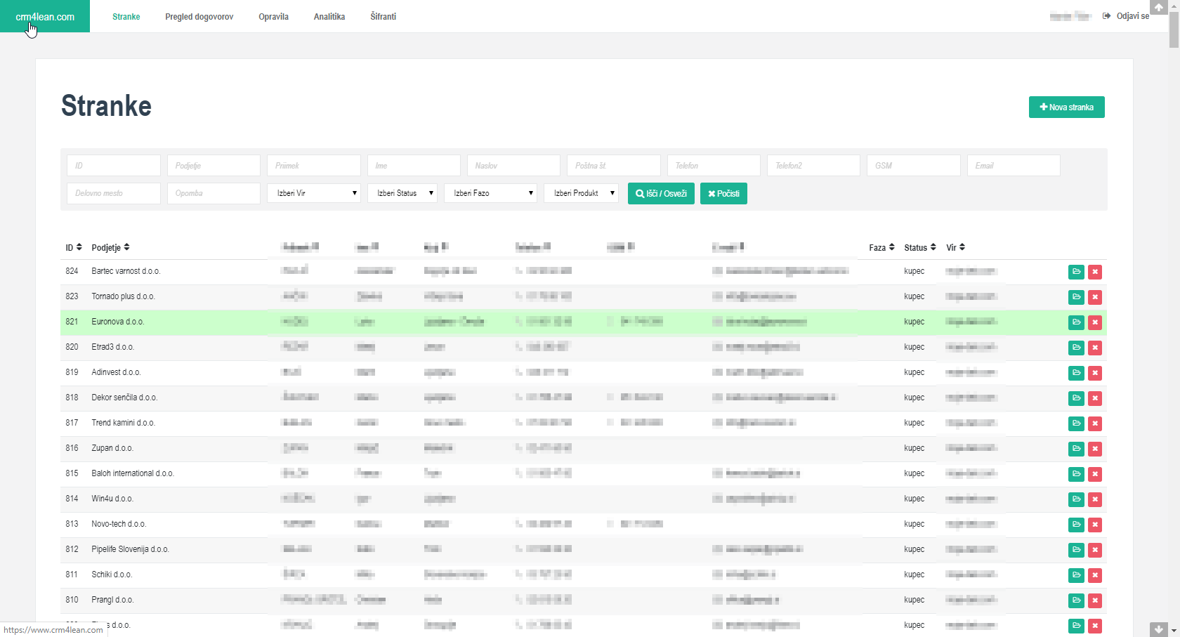Delete the Adinvest d.o.o. row
Image resolution: width=1180 pixels, height=637 pixels.
click(x=1094, y=373)
